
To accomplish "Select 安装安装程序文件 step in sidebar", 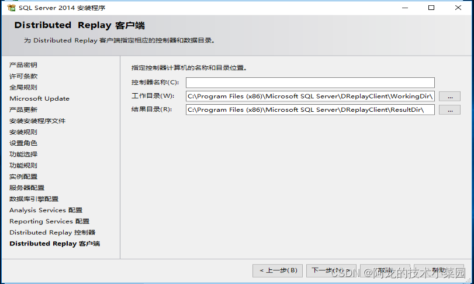I will click(x=37, y=121).
